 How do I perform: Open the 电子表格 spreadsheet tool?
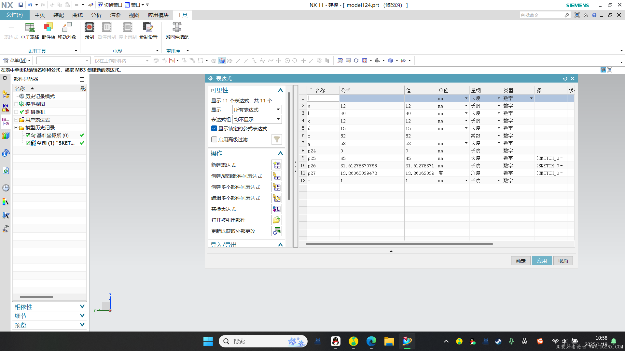pyautogui.click(x=30, y=31)
